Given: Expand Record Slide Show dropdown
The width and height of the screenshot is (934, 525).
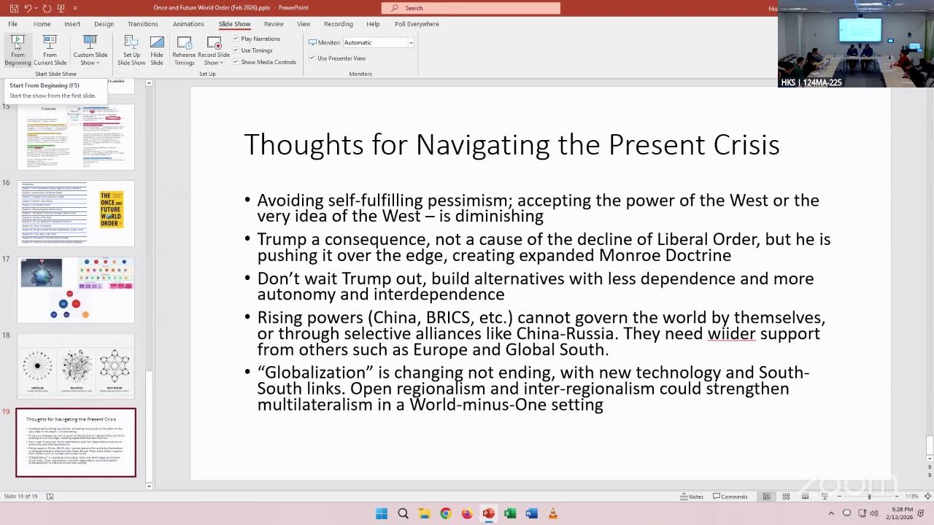Looking at the screenshot, I should coord(214,50).
